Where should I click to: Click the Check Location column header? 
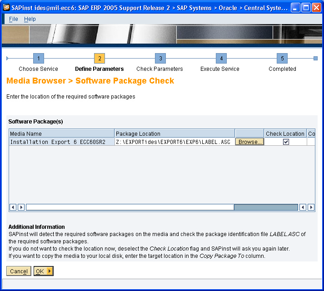click(x=285, y=133)
